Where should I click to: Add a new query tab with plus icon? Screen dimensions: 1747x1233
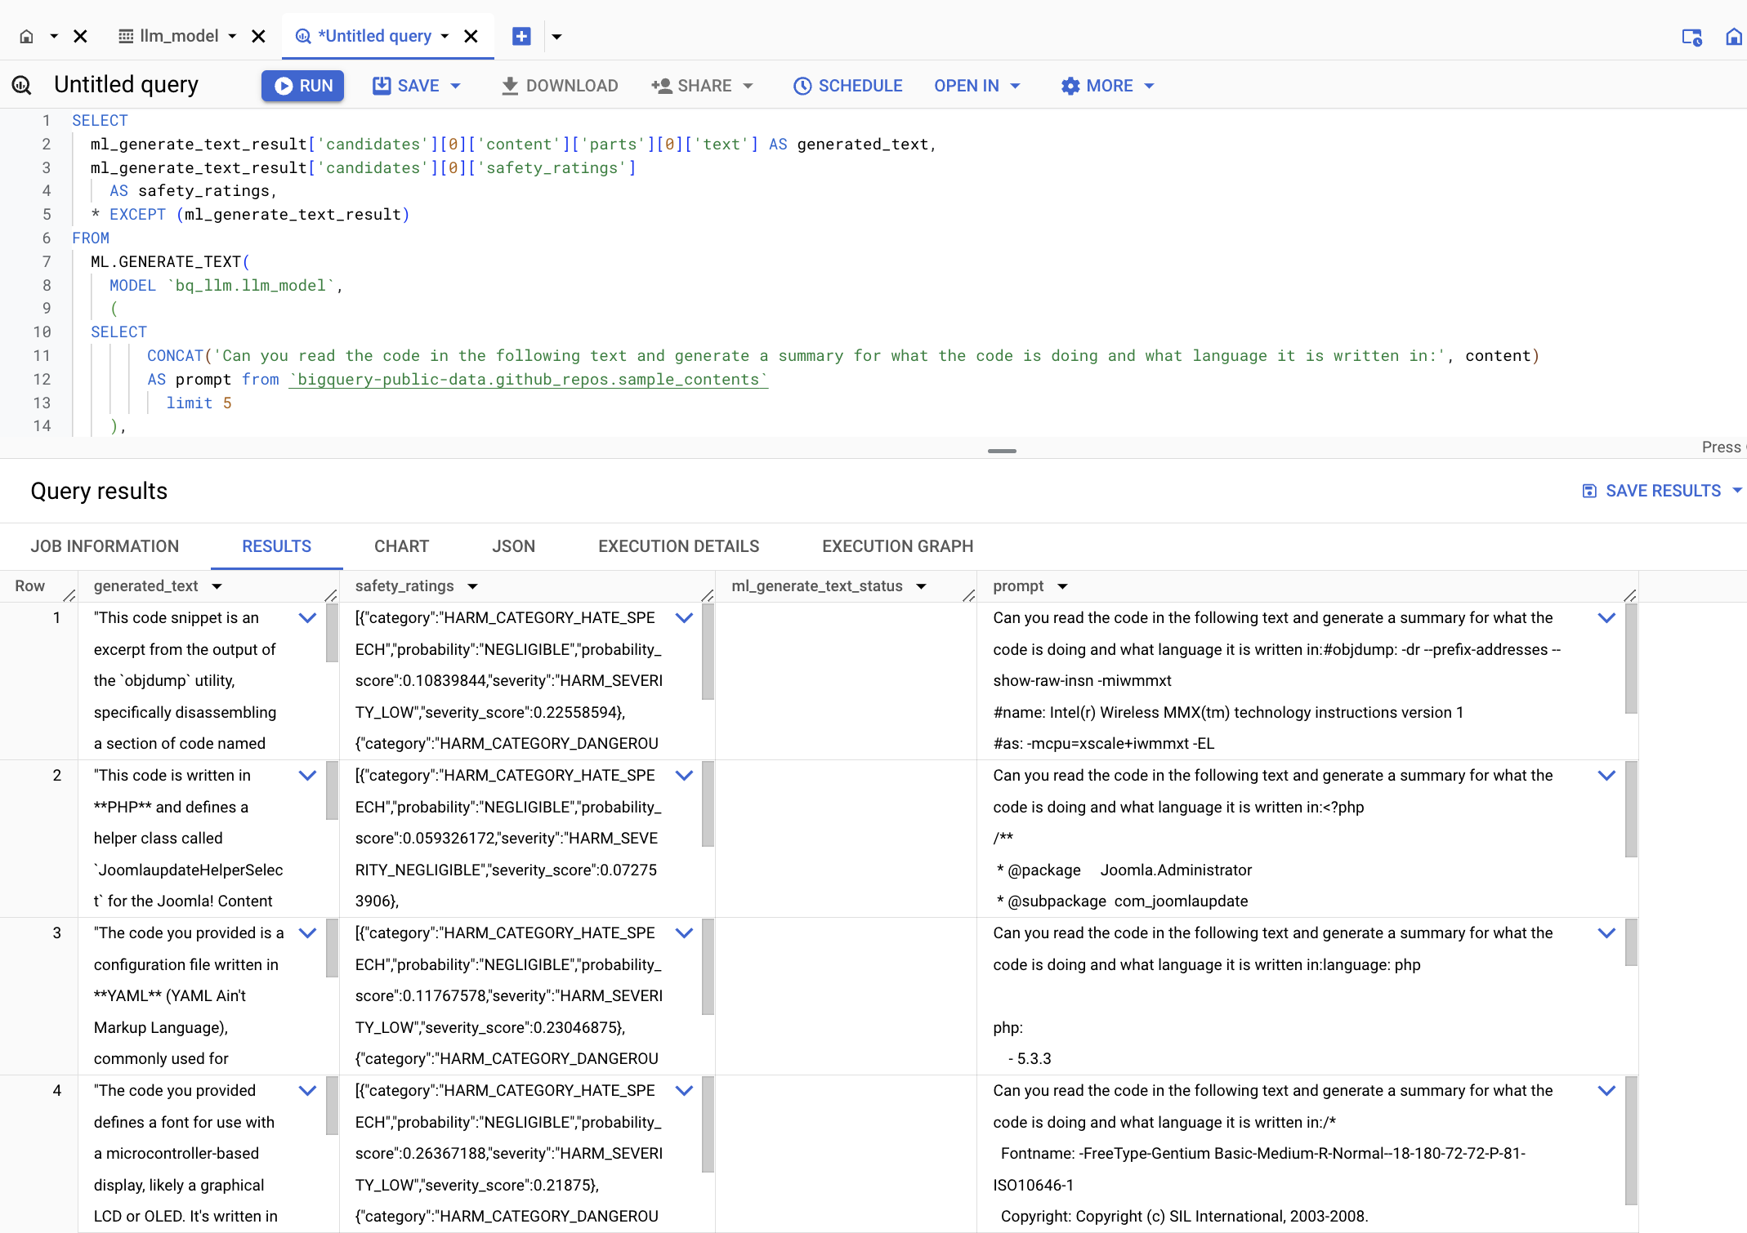click(521, 36)
